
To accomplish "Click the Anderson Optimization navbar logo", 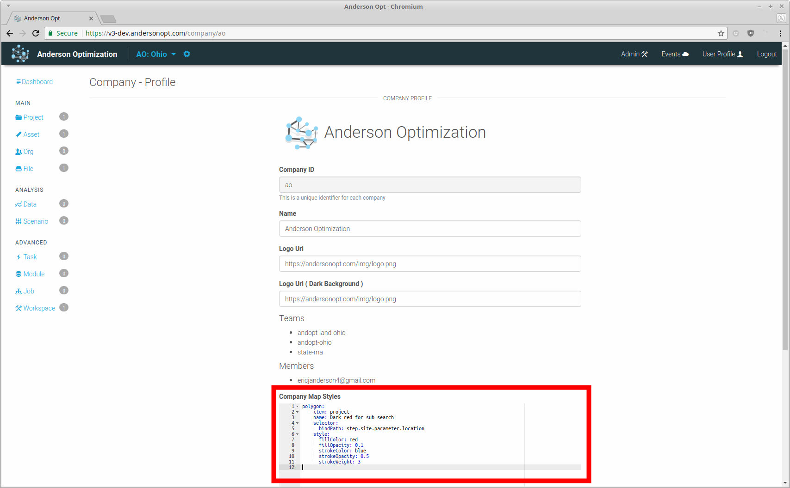I will (20, 54).
